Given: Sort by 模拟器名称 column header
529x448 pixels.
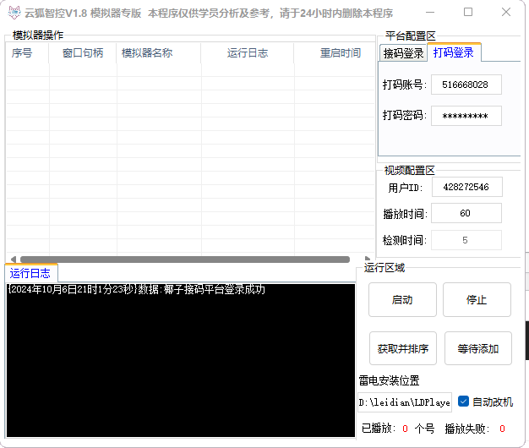Looking at the screenshot, I should pyautogui.click(x=147, y=53).
